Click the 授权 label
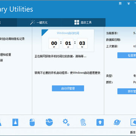136x136 pixels. point(109,82)
